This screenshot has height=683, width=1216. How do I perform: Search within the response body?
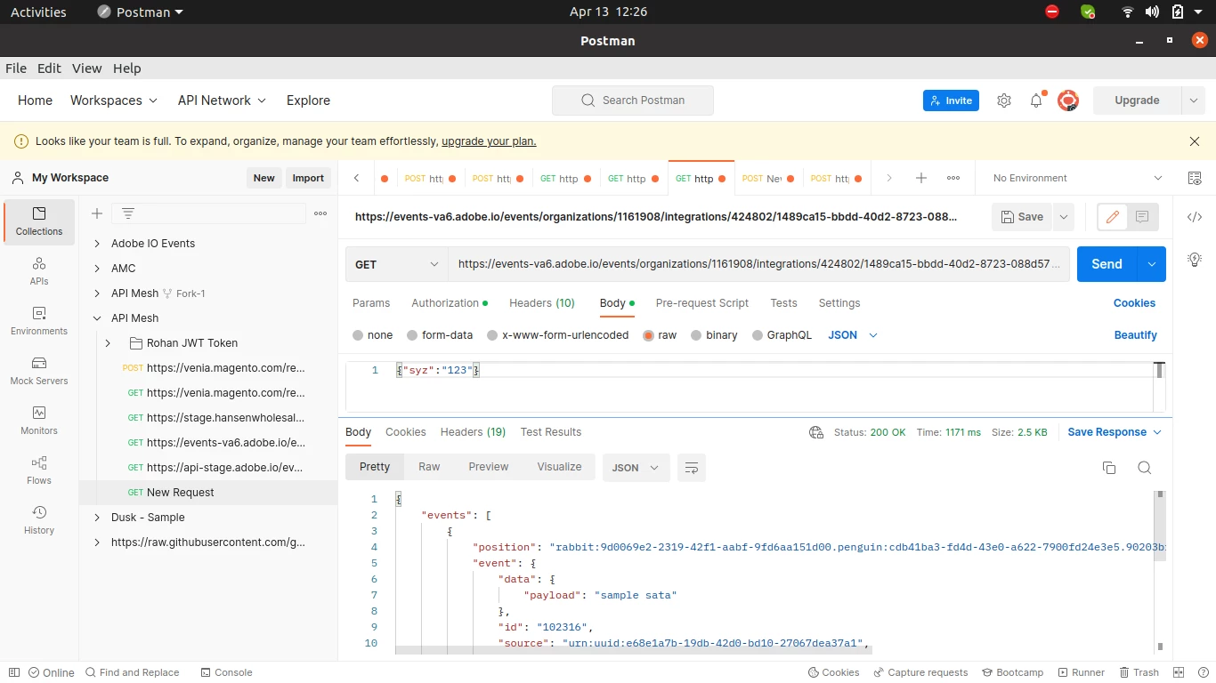click(x=1145, y=468)
